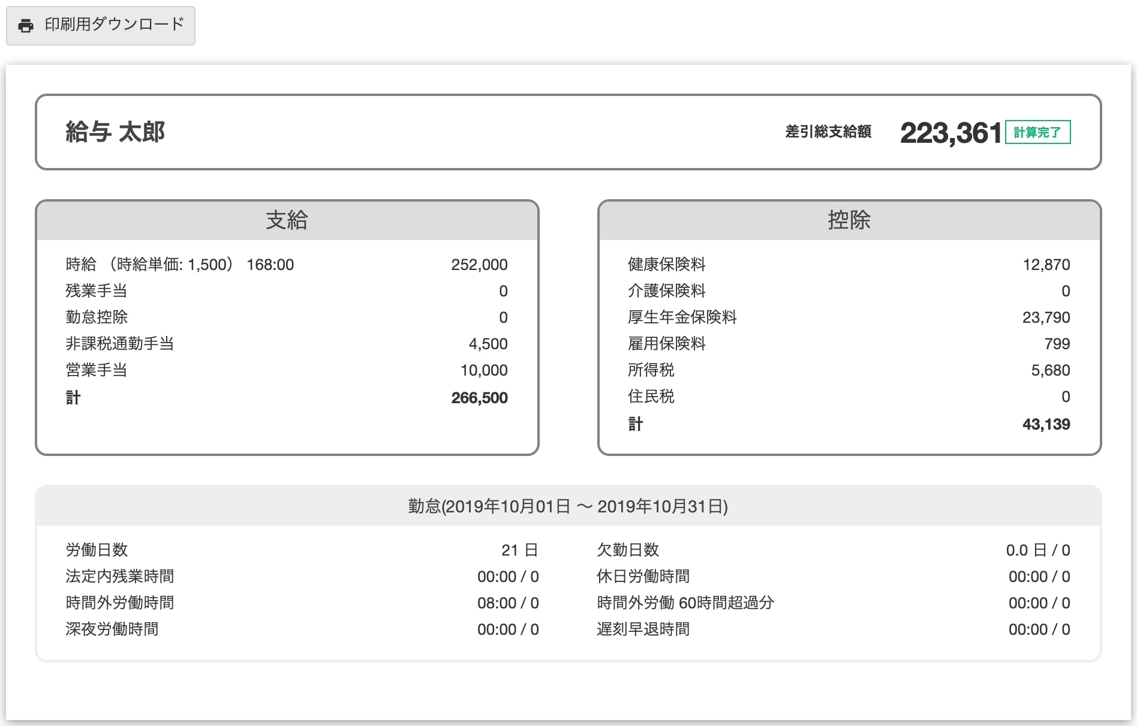The width and height of the screenshot is (1137, 726).
Task: Click payment total 266,500
Action: tap(479, 398)
